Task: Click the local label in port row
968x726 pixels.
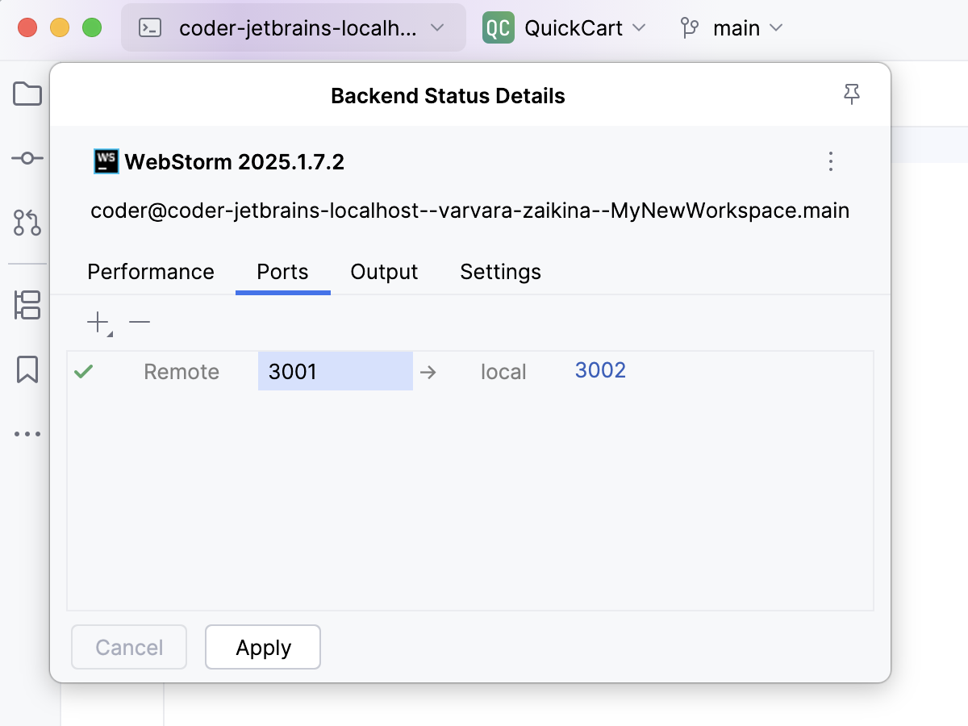Action: pyautogui.click(x=503, y=372)
